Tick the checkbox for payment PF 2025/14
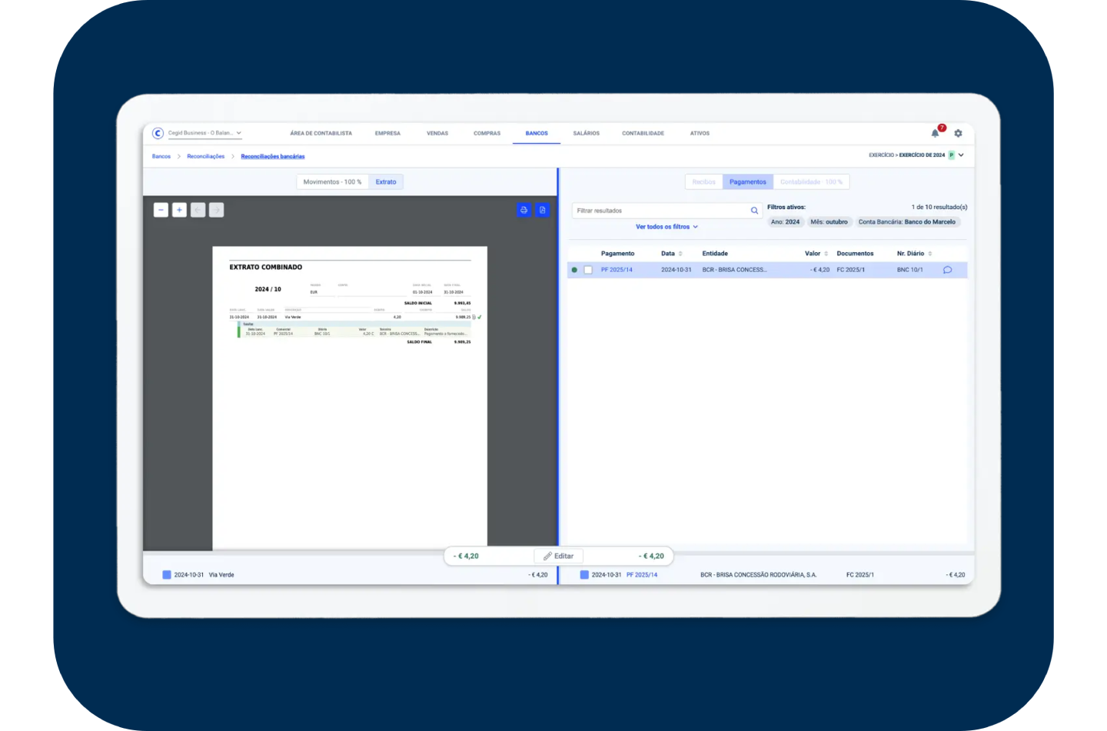 click(588, 270)
